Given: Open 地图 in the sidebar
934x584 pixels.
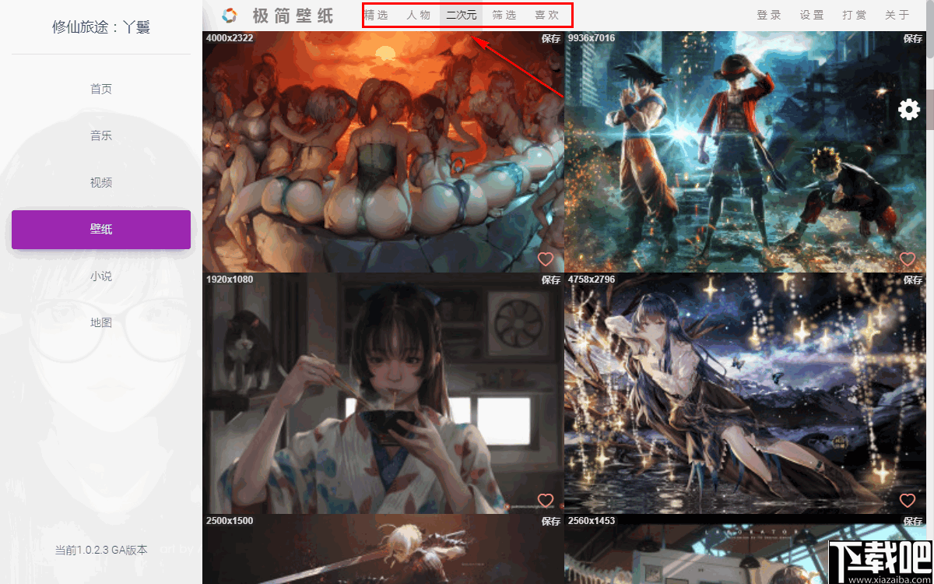Looking at the screenshot, I should 101,322.
